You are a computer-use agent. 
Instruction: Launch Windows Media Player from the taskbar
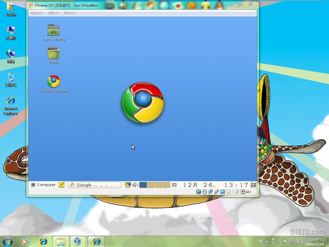coord(25,242)
